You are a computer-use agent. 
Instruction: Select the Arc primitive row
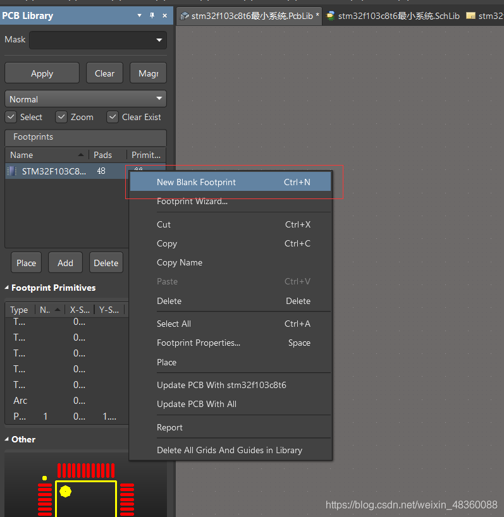[66, 401]
